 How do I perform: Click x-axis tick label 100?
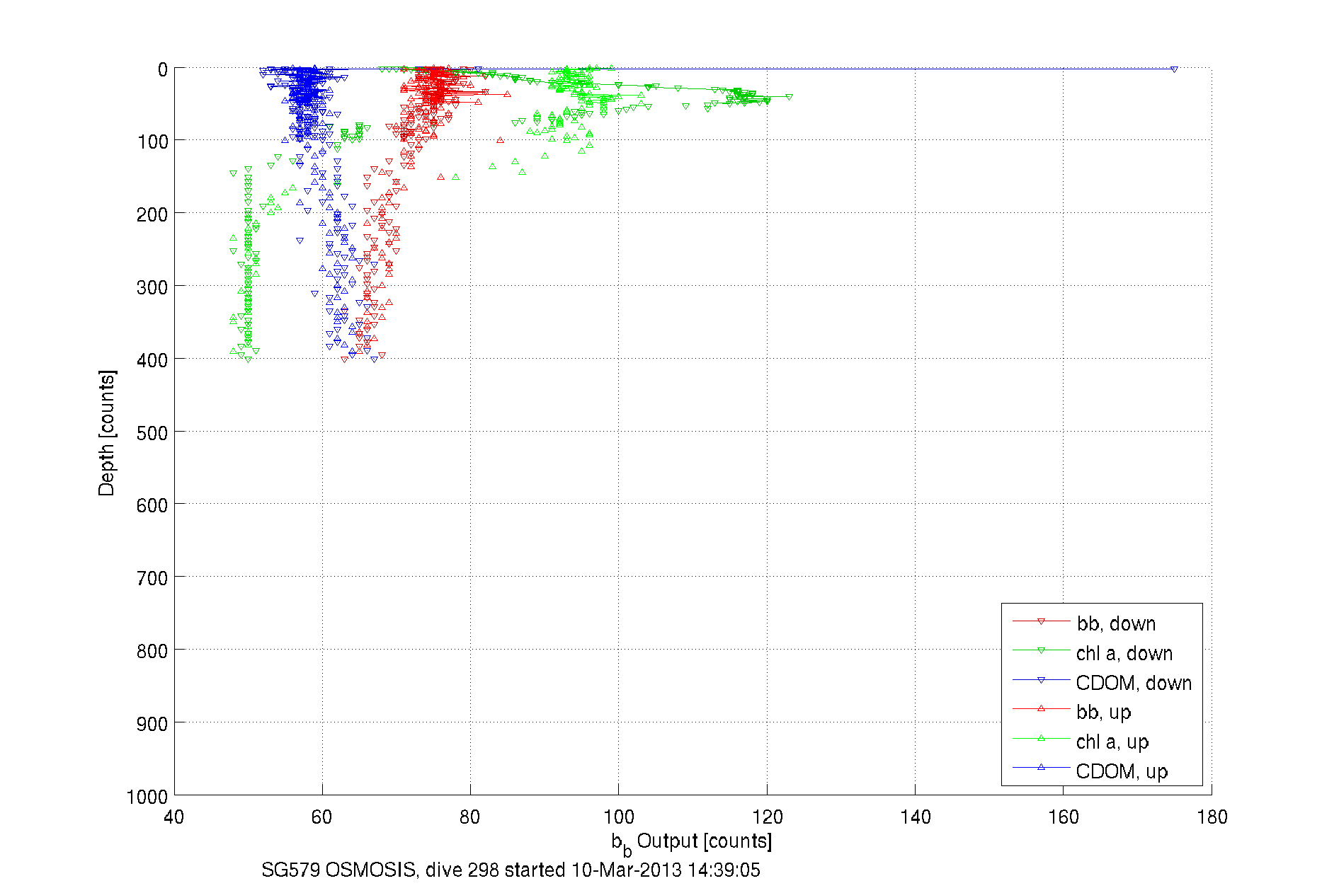coord(619,817)
